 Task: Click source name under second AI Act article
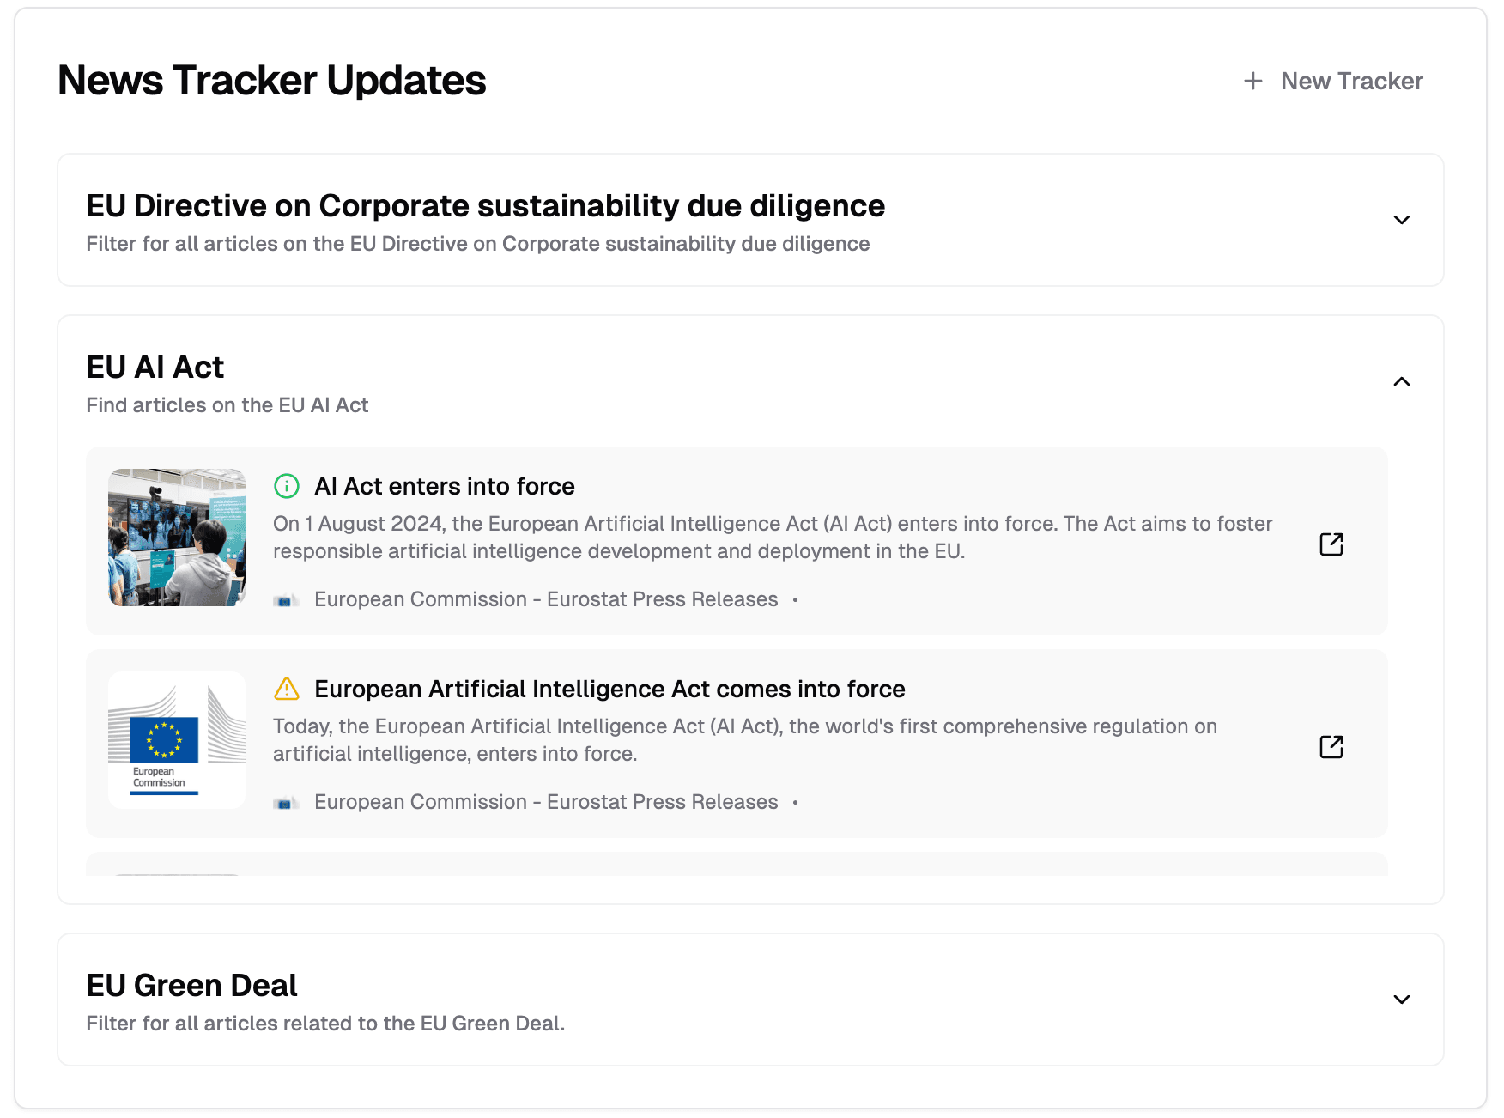tap(546, 802)
